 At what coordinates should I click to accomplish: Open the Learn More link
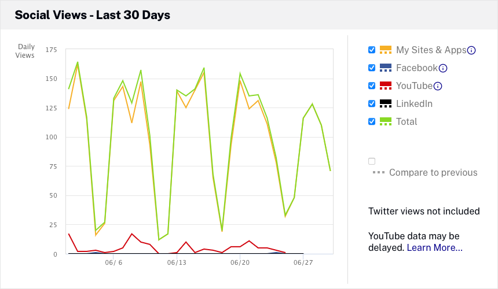pos(434,248)
